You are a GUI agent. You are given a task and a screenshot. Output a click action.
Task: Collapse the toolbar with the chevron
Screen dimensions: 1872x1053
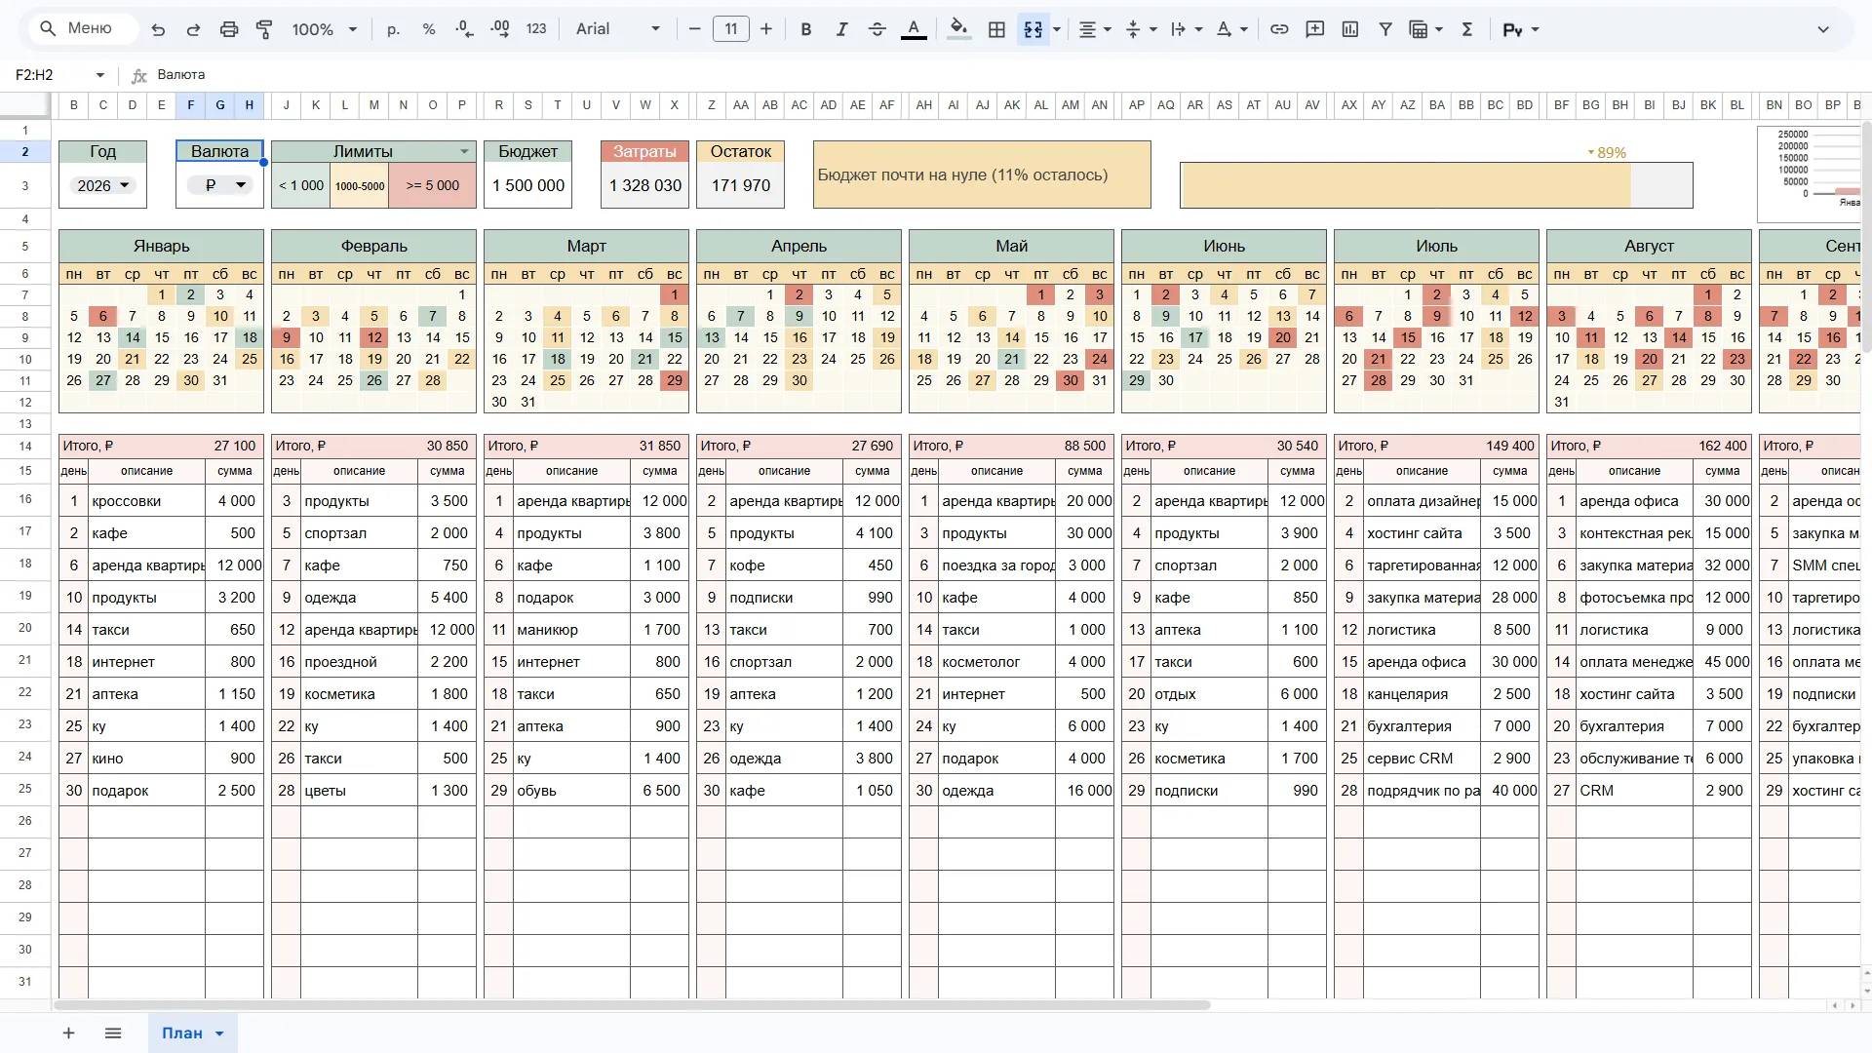coord(1823,29)
